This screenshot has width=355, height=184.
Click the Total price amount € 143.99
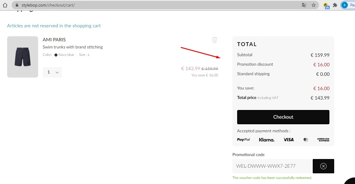320,98
